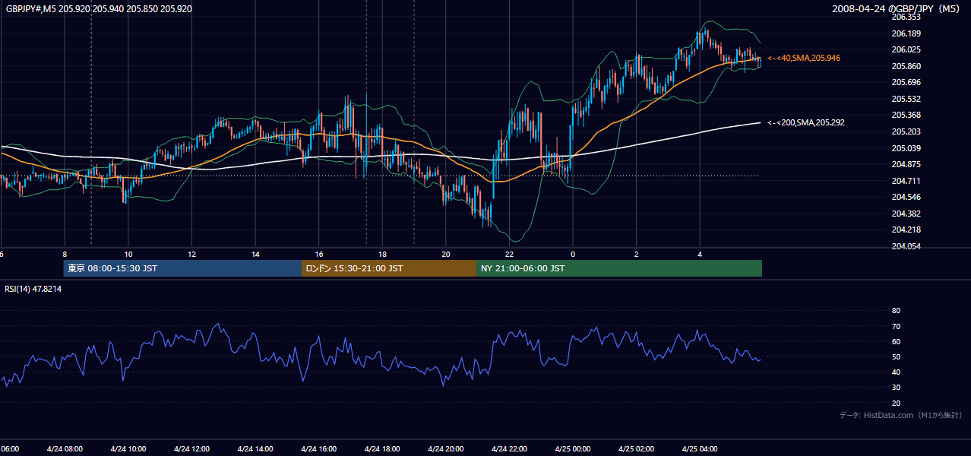Click the データ: HistData.com source credit
Screen dimensions: 971x456
coord(901,415)
